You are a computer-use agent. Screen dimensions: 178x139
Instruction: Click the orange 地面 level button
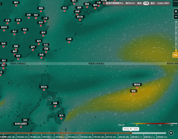tap(175, 55)
